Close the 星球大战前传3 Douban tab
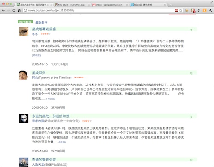Image resolution: width=214 pixels, height=167 pixels. (51, 5)
